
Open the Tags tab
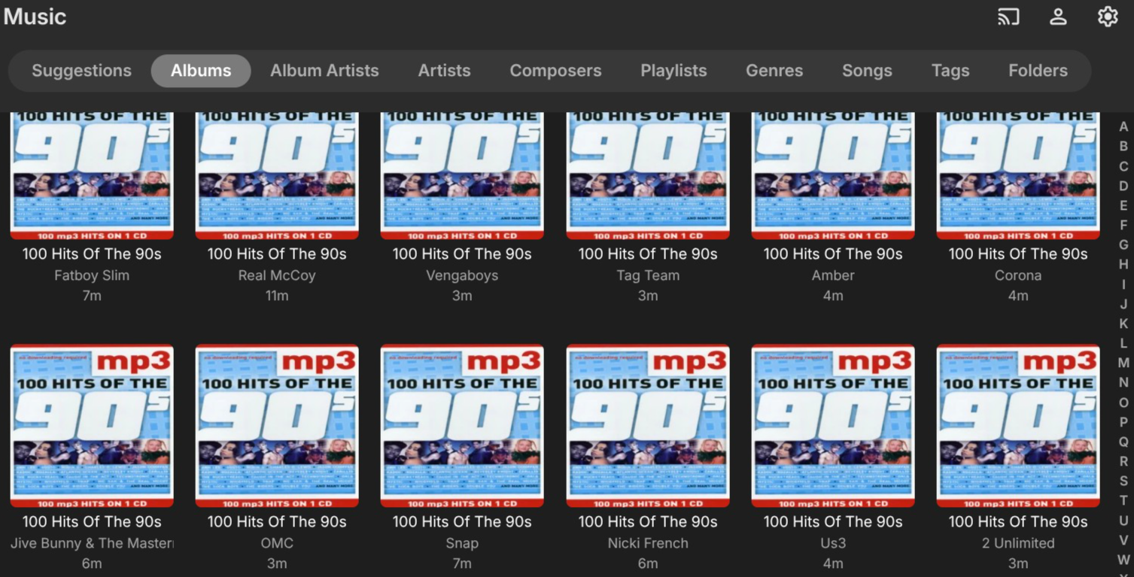pyautogui.click(x=950, y=71)
